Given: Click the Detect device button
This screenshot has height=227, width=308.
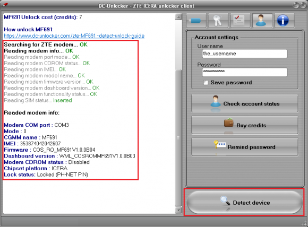Looking at the screenshot, I should click(245, 203).
